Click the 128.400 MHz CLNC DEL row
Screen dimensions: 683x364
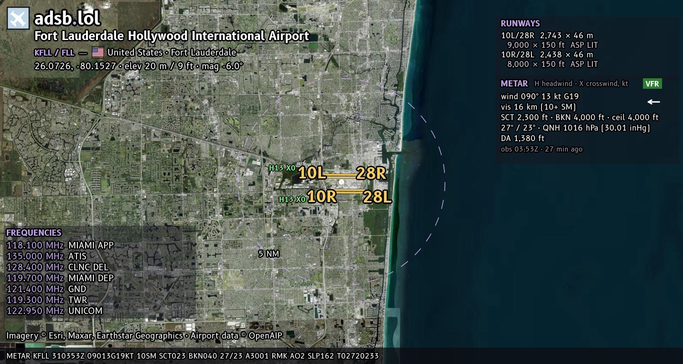click(x=58, y=268)
